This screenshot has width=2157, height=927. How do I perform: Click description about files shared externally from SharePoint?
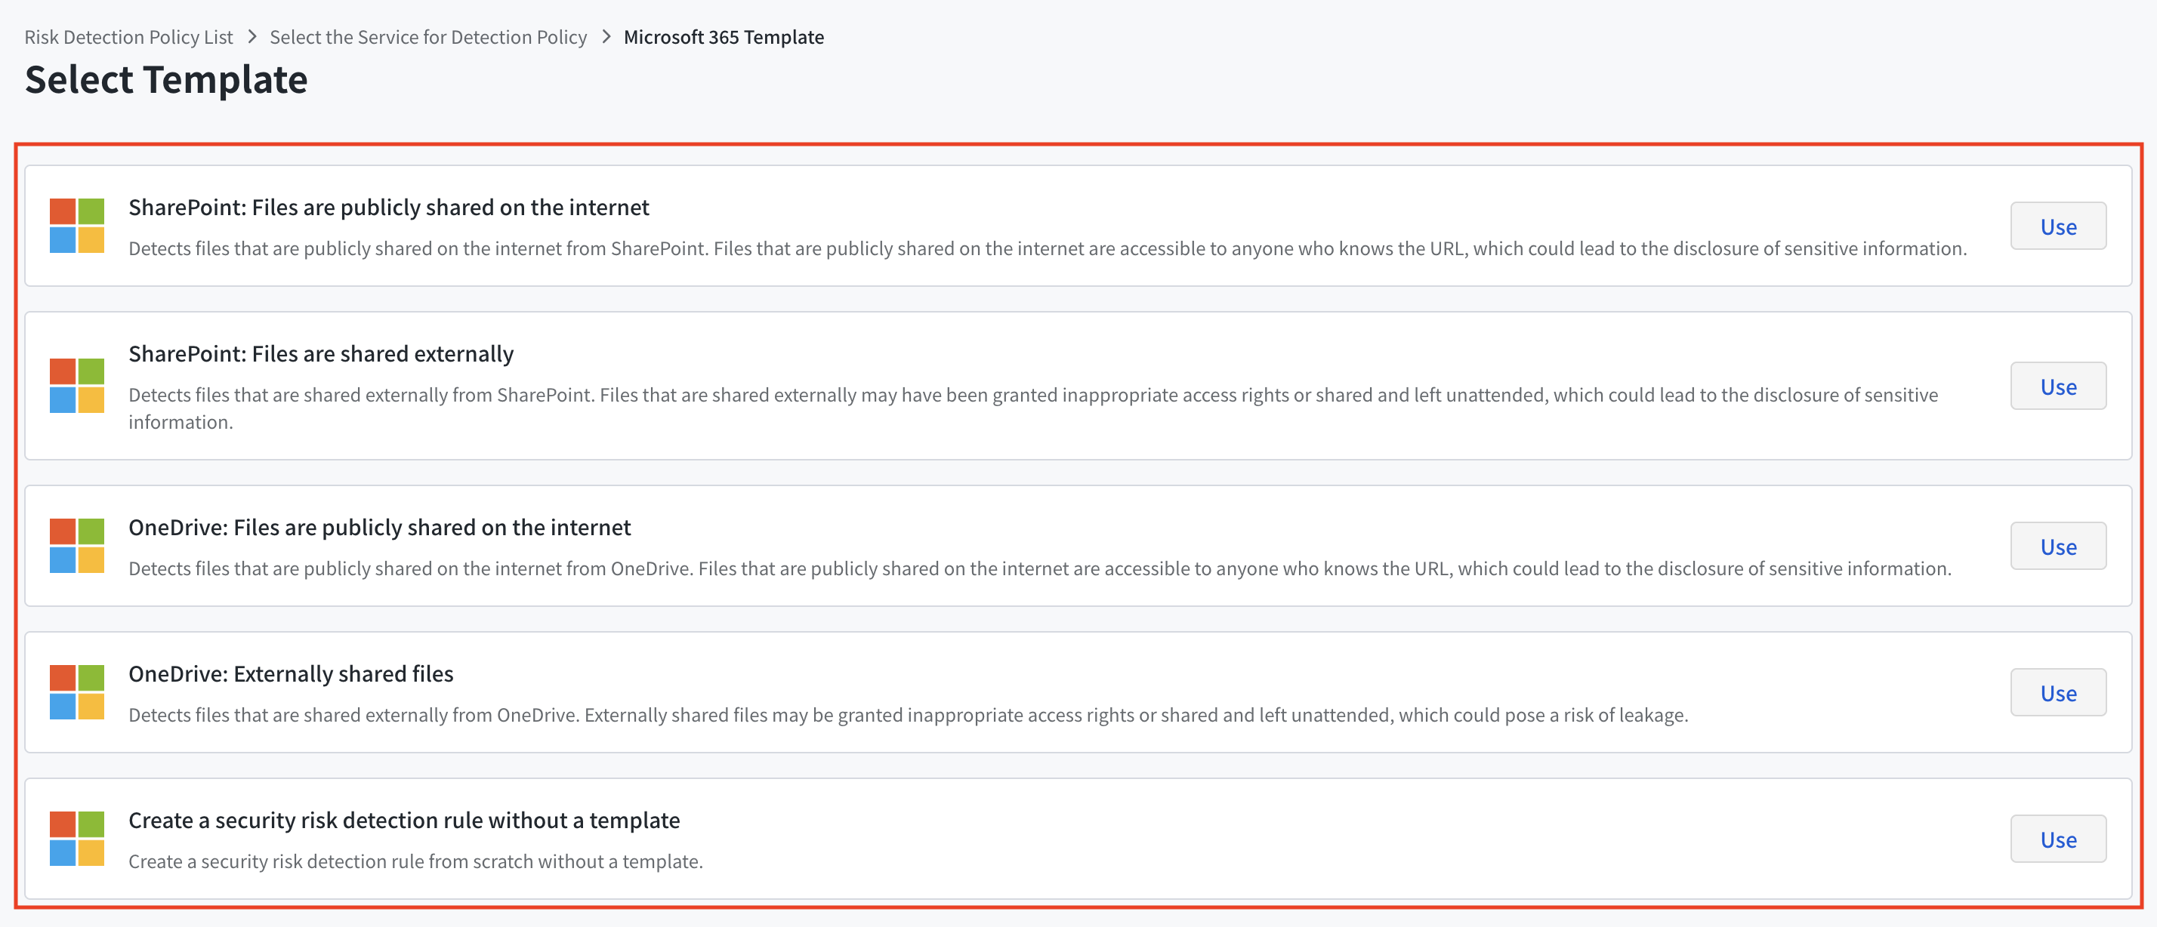[1033, 408]
